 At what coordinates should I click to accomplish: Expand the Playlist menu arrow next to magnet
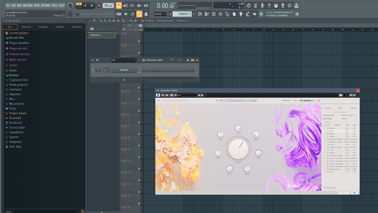coord(90,21)
